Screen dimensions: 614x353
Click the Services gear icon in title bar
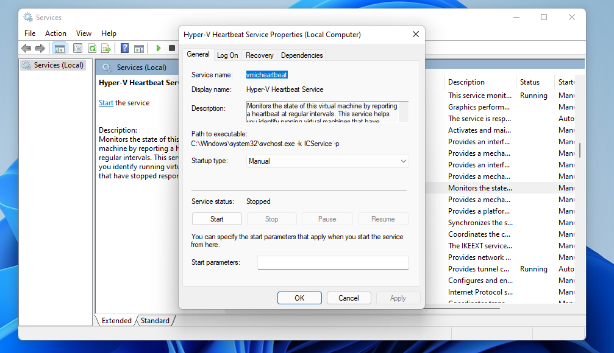pyautogui.click(x=28, y=17)
